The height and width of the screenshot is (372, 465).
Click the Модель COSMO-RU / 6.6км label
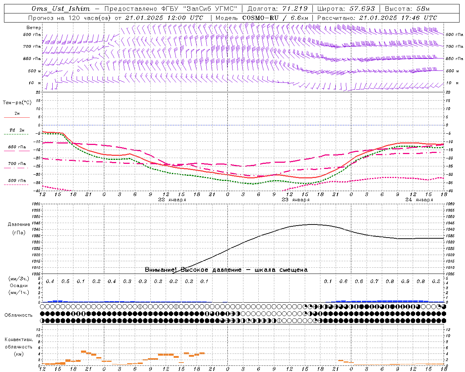262,18
